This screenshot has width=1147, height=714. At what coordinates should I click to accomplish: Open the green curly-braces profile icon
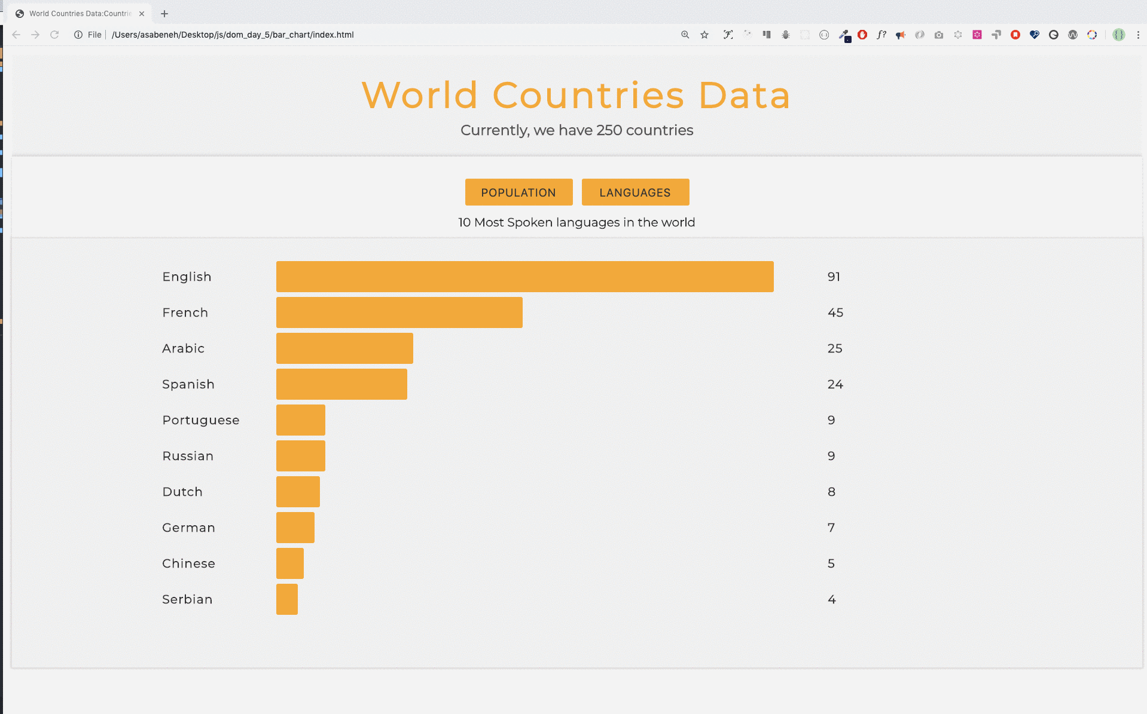coord(1119,35)
